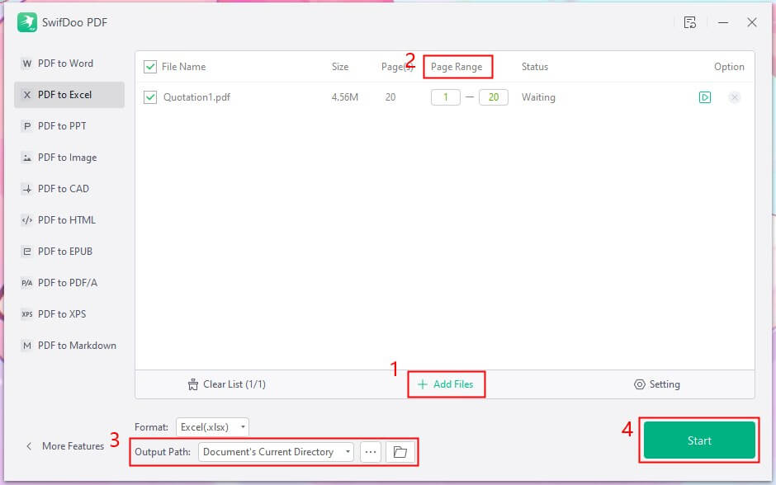The height and width of the screenshot is (485, 776).
Task: Click the three-dots browse path button
Action: (371, 452)
